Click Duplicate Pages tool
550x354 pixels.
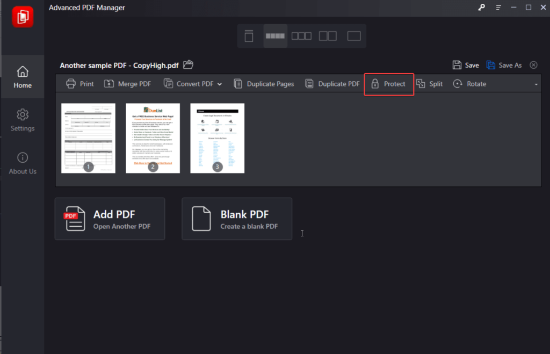coord(264,84)
